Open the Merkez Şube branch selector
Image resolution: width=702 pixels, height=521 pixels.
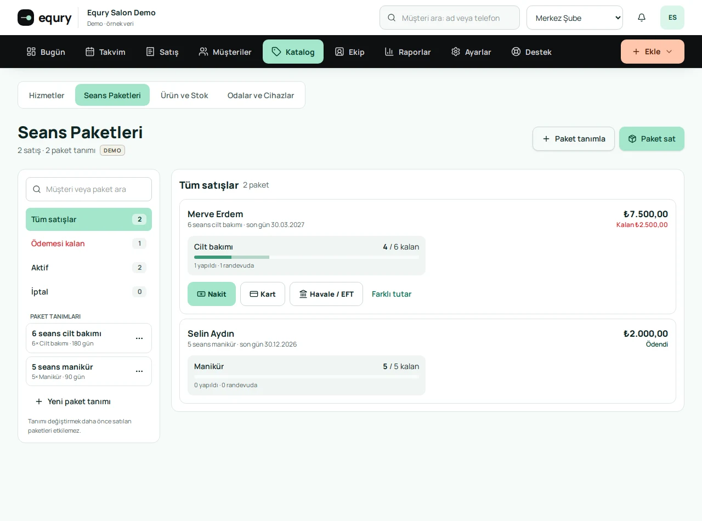(x=575, y=18)
